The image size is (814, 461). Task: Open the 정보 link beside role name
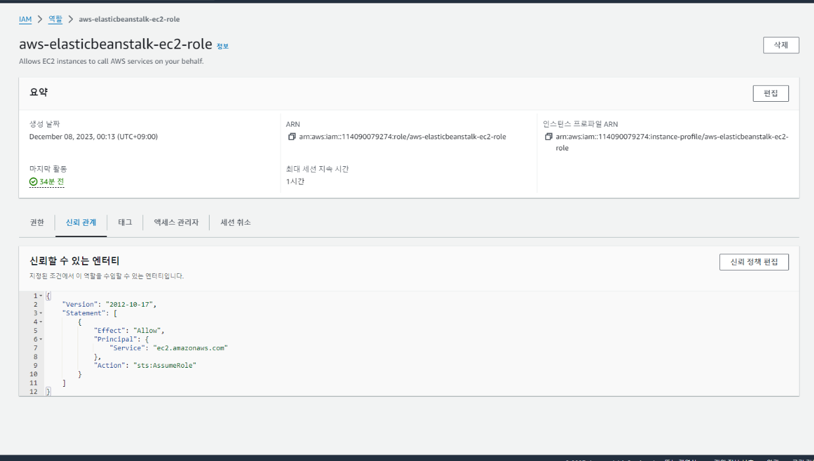(x=223, y=46)
